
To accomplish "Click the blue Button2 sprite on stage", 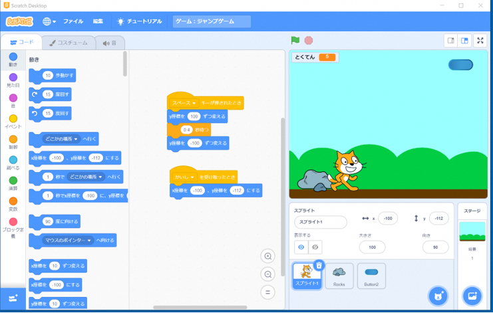I will (x=460, y=64).
